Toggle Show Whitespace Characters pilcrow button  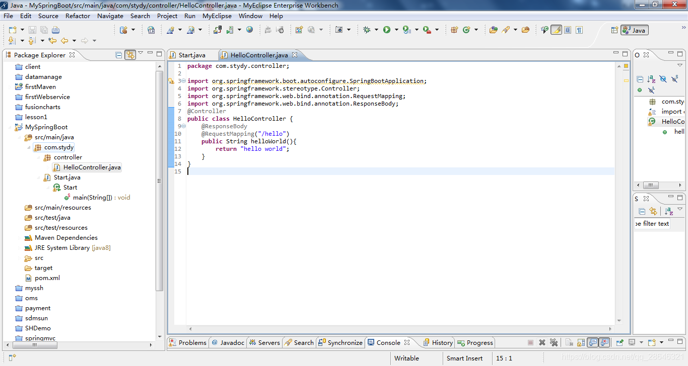click(580, 30)
